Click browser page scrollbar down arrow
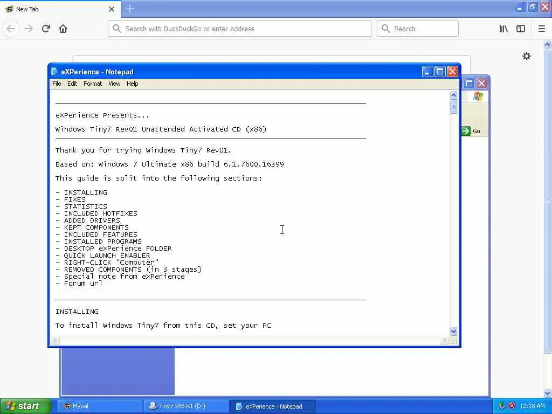This screenshot has width=552, height=414. [x=547, y=393]
